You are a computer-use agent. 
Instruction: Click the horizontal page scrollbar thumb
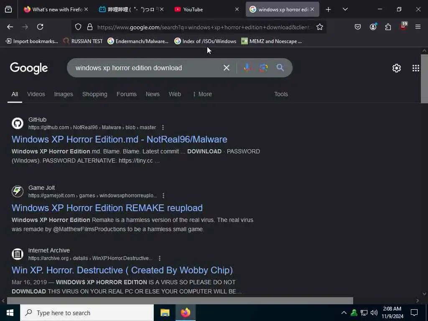point(180,301)
